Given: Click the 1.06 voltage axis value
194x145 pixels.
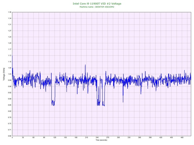Looking at the screenshot, I should pos(10,68).
